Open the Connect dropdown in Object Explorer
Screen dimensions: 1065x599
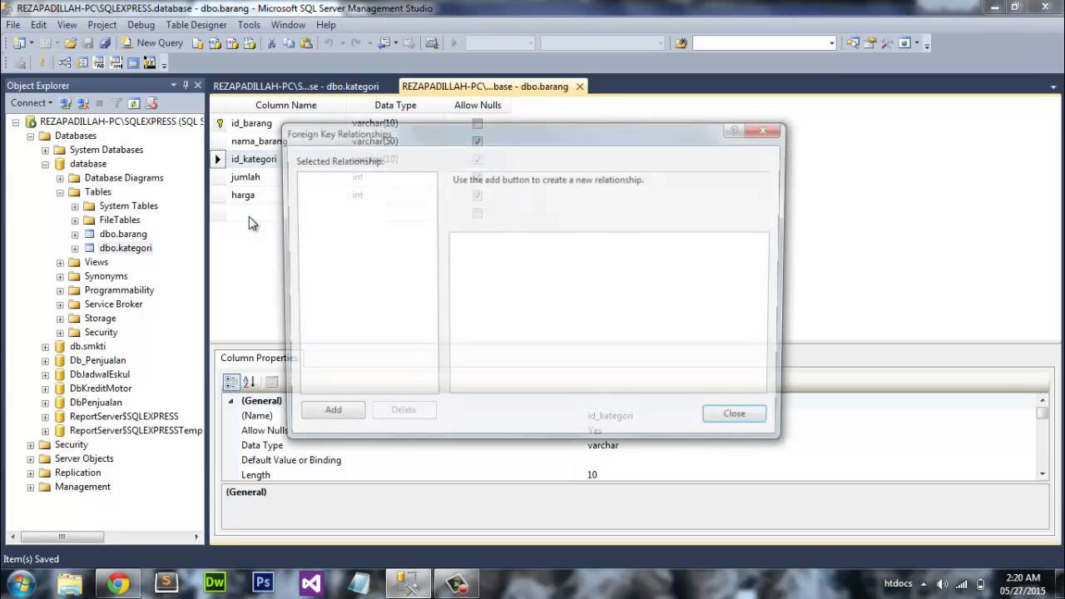point(32,103)
